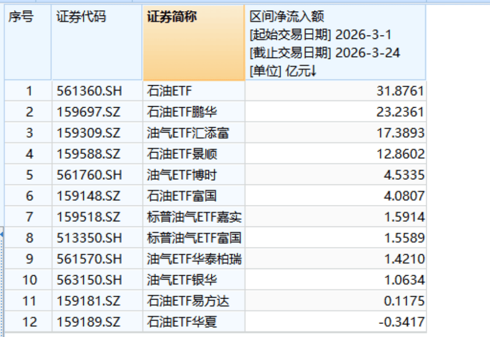Select the 油气ETF华泰柏瑞 name cell
The image size is (490, 337).
(x=194, y=259)
